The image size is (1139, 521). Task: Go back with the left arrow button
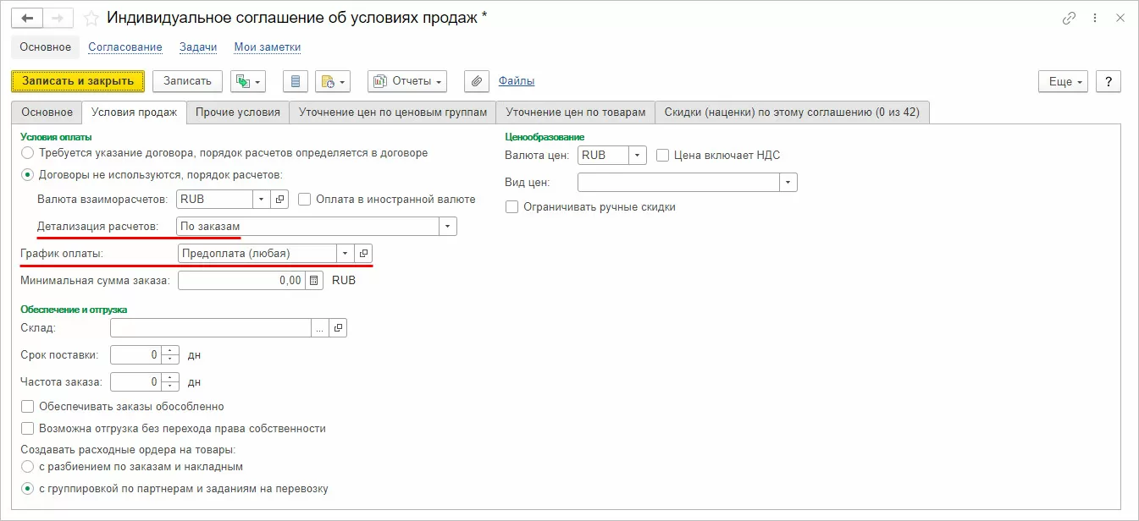pos(28,18)
